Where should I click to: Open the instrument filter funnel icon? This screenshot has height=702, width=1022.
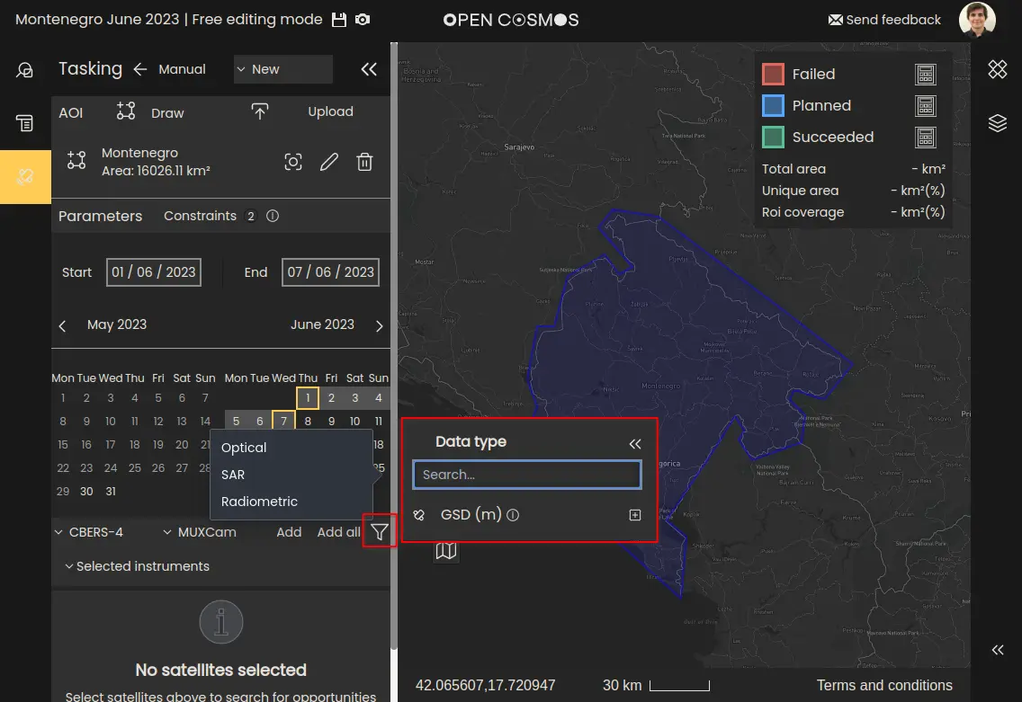380,532
